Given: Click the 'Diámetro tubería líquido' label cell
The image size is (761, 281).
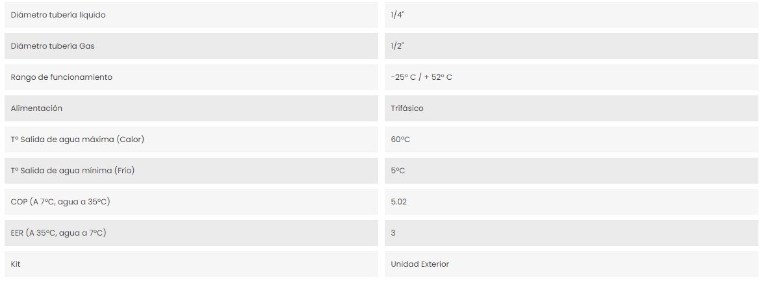Looking at the screenshot, I should coord(191,15).
